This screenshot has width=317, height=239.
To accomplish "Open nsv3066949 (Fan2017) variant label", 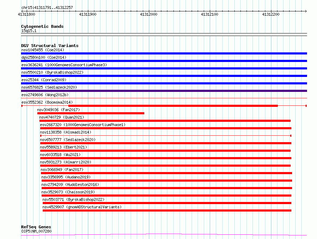I will click(62, 170).
